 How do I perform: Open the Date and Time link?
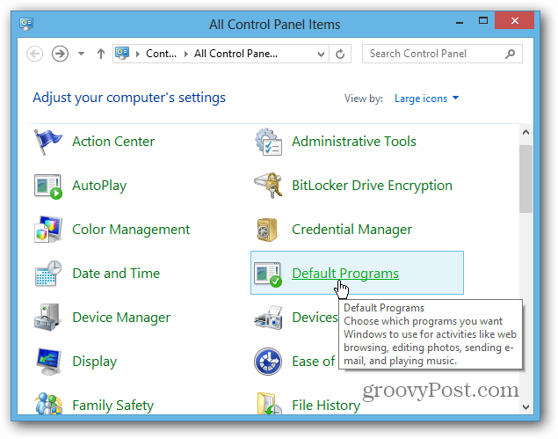tap(116, 274)
